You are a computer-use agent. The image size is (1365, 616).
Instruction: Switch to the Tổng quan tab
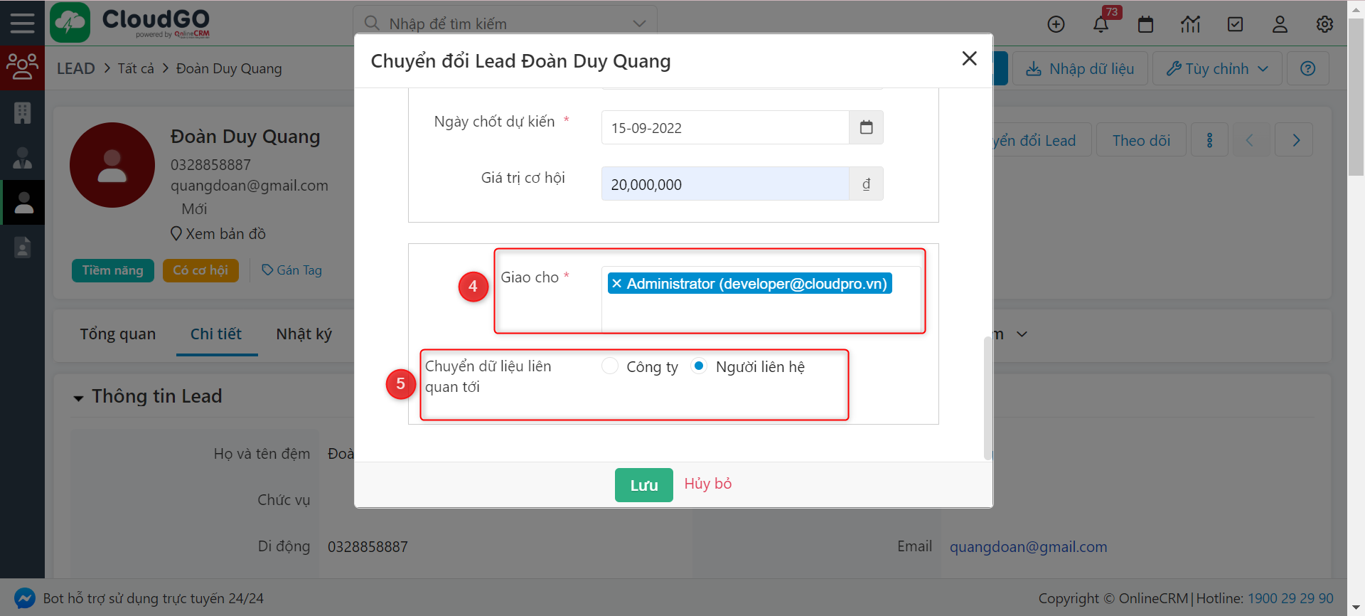click(x=118, y=334)
